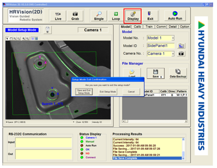Viewport: 217px width, 168px height.
Task: Click the Camera 1 title box
Action: pos(93,30)
